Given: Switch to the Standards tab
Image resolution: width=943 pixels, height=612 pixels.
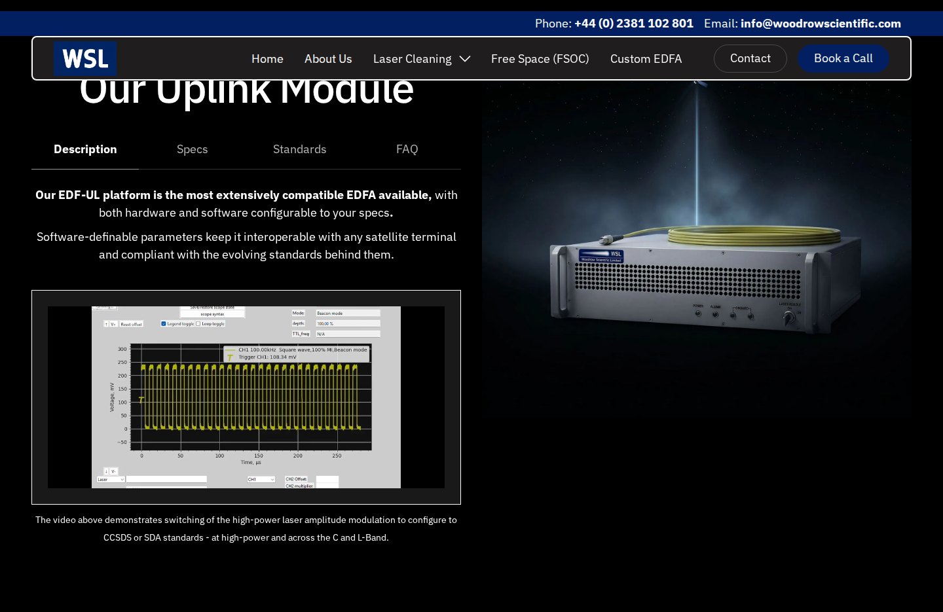Looking at the screenshot, I should click(300, 149).
